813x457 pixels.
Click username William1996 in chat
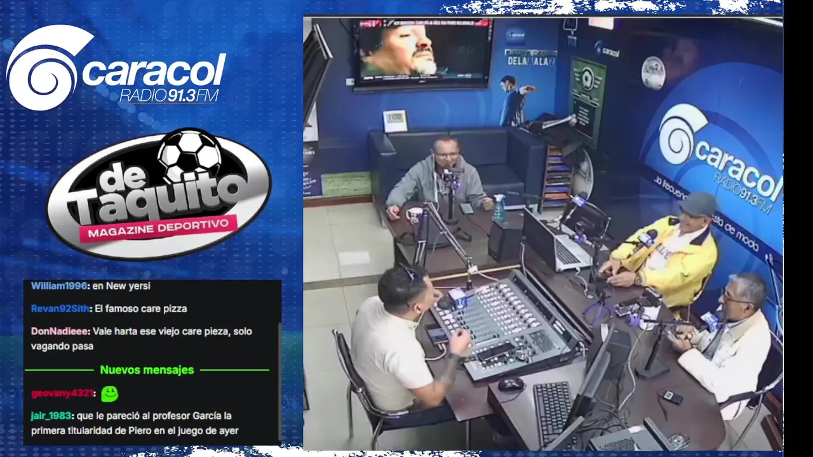click(59, 286)
